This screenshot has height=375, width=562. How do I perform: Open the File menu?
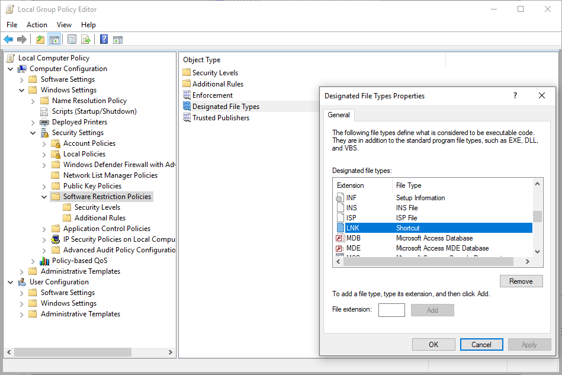point(12,25)
